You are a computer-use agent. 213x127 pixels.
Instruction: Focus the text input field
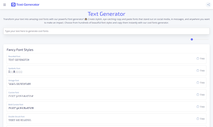coord(106,31)
